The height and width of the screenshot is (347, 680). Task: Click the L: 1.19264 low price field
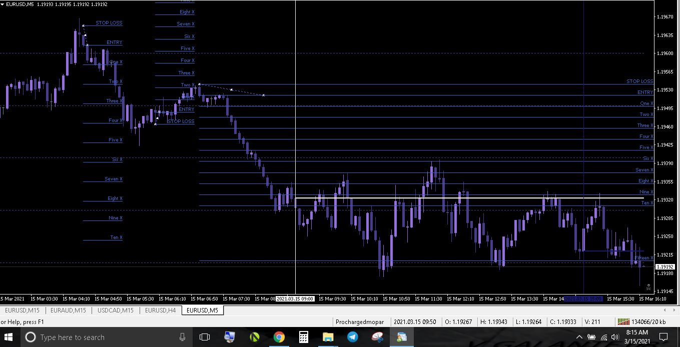529,322
